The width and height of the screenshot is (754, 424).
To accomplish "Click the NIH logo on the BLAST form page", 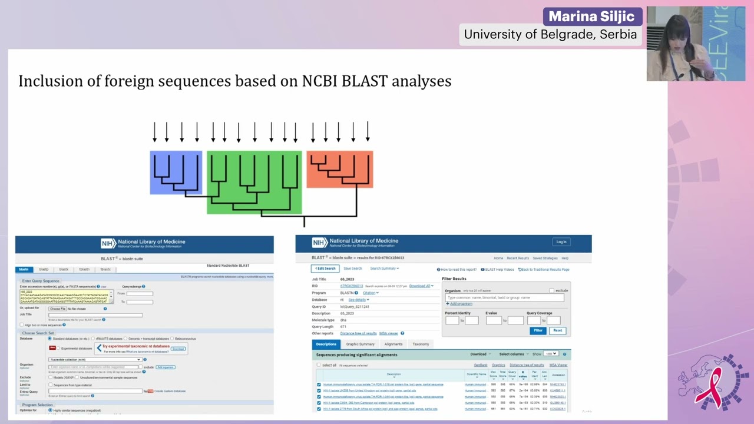I will tap(108, 243).
